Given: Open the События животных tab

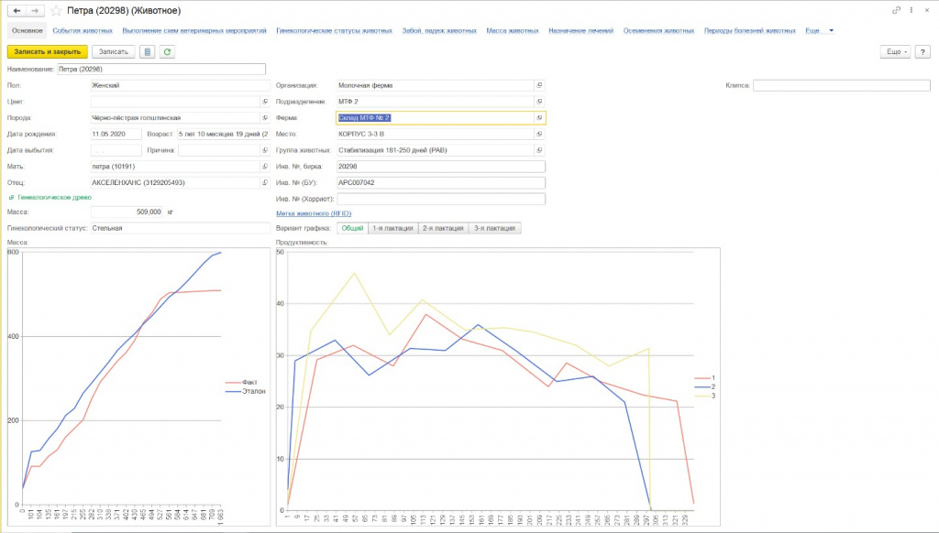Looking at the screenshot, I should (83, 31).
